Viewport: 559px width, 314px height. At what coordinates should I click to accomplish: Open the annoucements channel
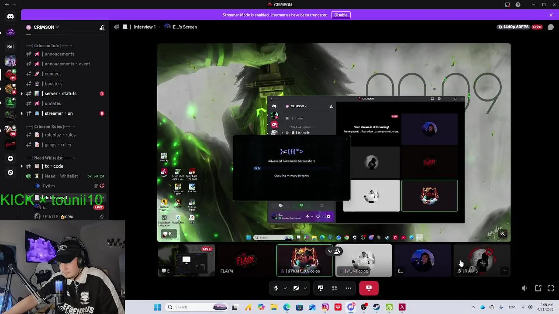[x=65, y=54]
